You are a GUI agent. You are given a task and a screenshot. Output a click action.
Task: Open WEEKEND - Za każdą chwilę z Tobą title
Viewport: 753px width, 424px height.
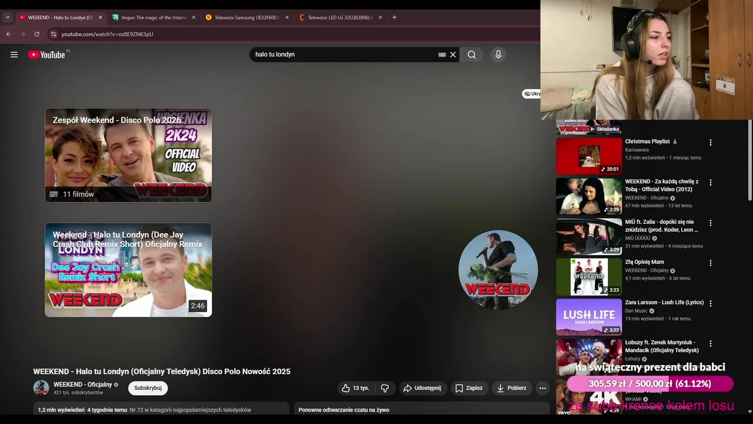662,185
